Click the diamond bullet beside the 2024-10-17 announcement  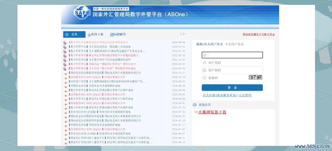click(x=65, y=73)
